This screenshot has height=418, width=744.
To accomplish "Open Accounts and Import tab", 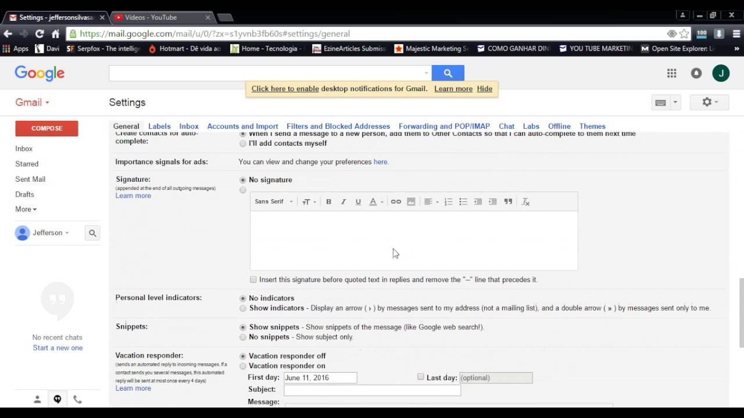I will pyautogui.click(x=242, y=126).
